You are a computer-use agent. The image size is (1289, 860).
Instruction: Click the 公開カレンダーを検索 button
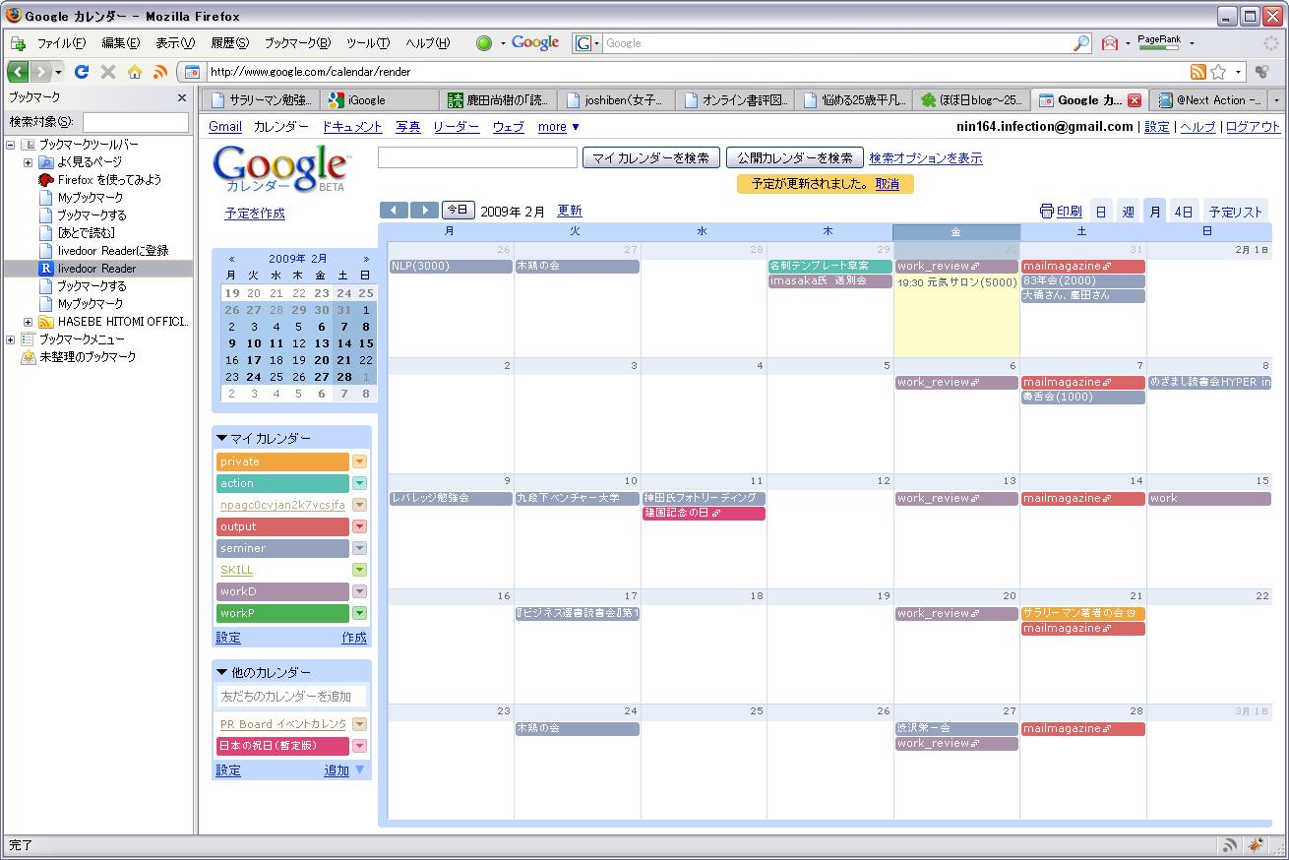(x=794, y=157)
